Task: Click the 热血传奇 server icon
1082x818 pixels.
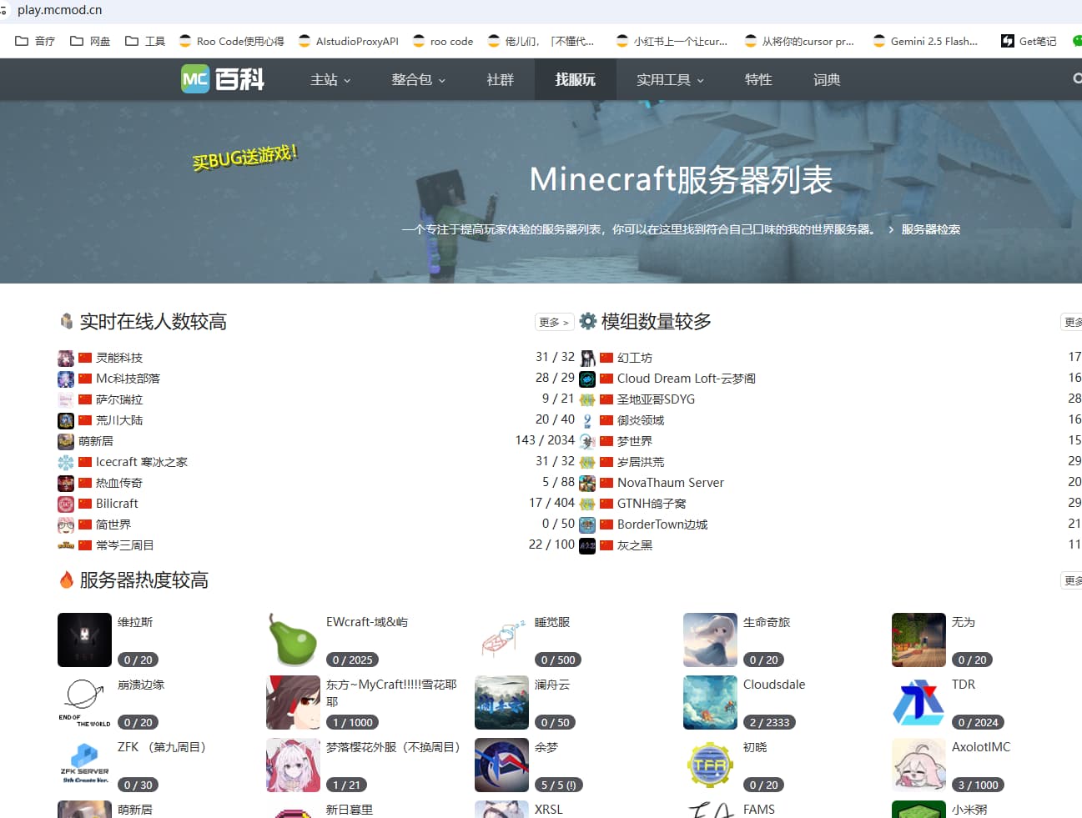Action: (66, 484)
